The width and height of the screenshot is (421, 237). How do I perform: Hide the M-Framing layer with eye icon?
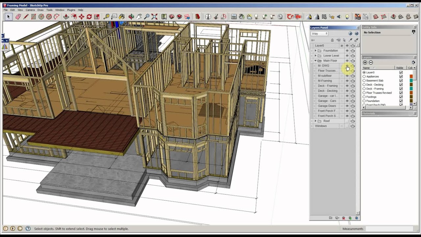347,81
